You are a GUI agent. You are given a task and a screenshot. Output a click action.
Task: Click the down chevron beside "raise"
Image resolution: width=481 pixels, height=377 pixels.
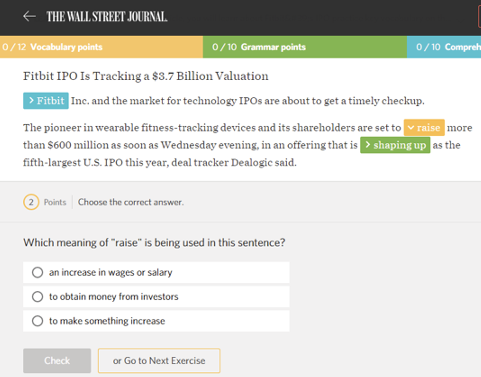coord(411,127)
